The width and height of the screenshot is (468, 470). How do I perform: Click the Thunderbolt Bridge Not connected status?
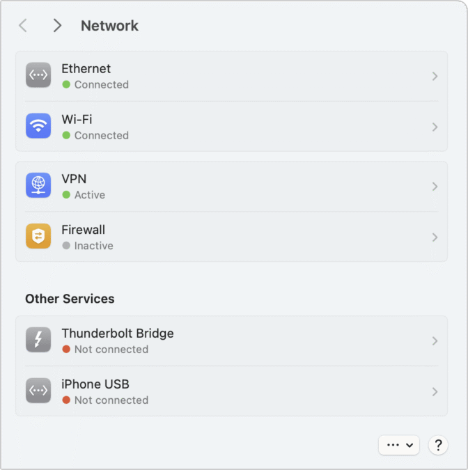click(111, 350)
